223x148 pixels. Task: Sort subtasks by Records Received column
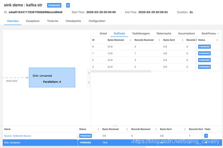(159, 40)
